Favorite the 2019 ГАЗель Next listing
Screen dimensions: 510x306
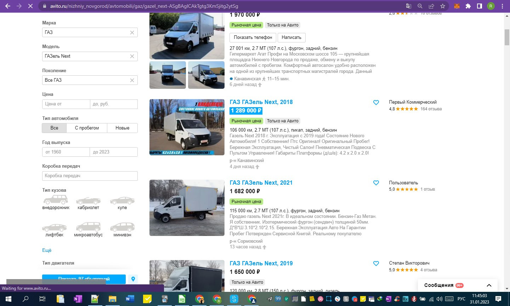pos(376,264)
